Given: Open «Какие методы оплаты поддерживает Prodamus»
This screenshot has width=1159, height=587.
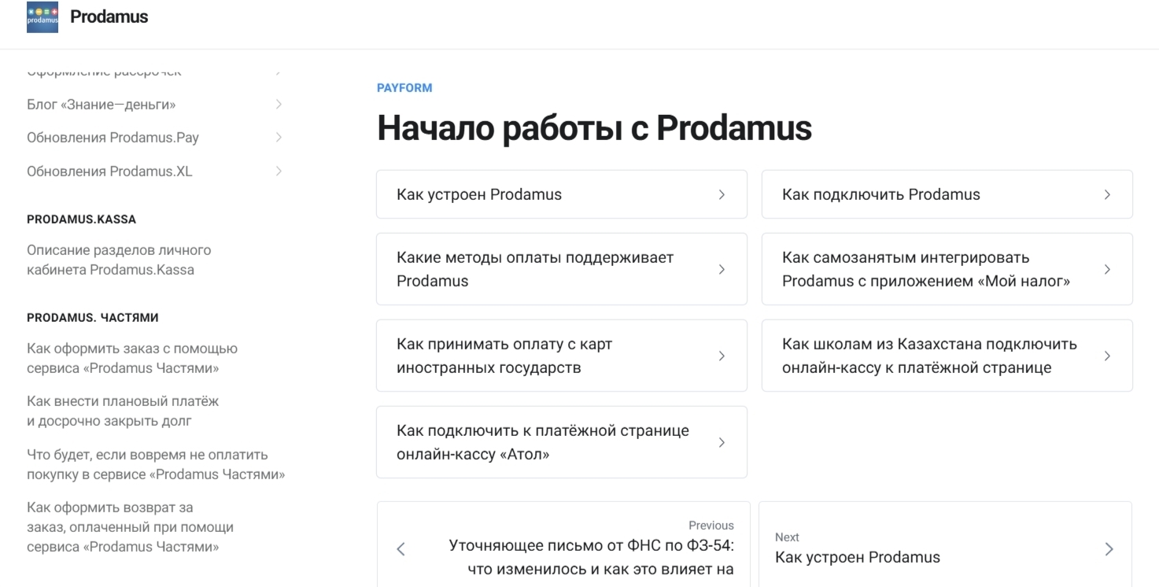Looking at the screenshot, I should click(535, 268).
